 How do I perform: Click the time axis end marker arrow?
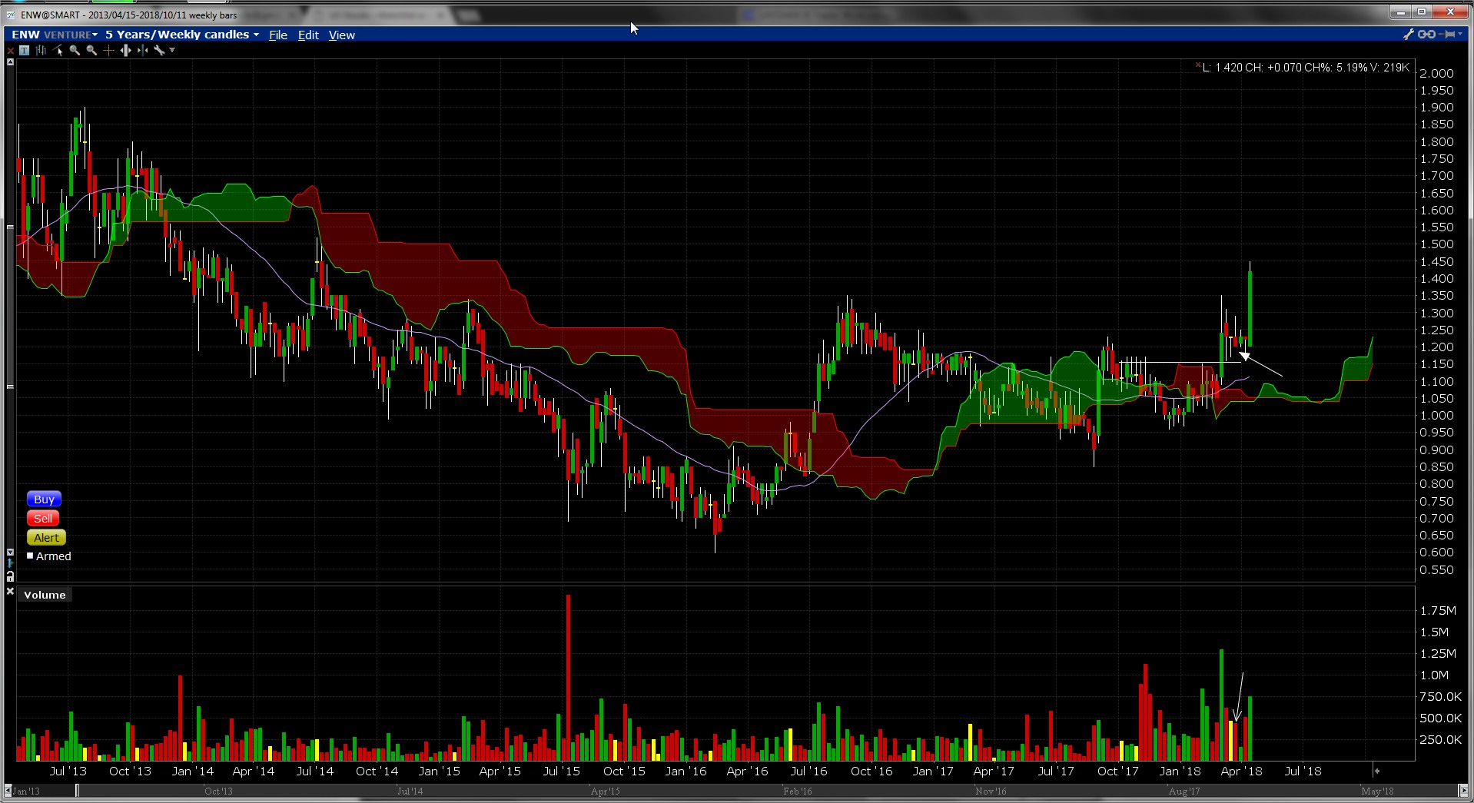1377,771
